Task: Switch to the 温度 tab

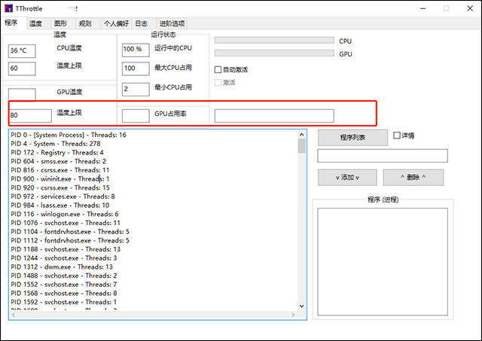Action: [x=35, y=23]
